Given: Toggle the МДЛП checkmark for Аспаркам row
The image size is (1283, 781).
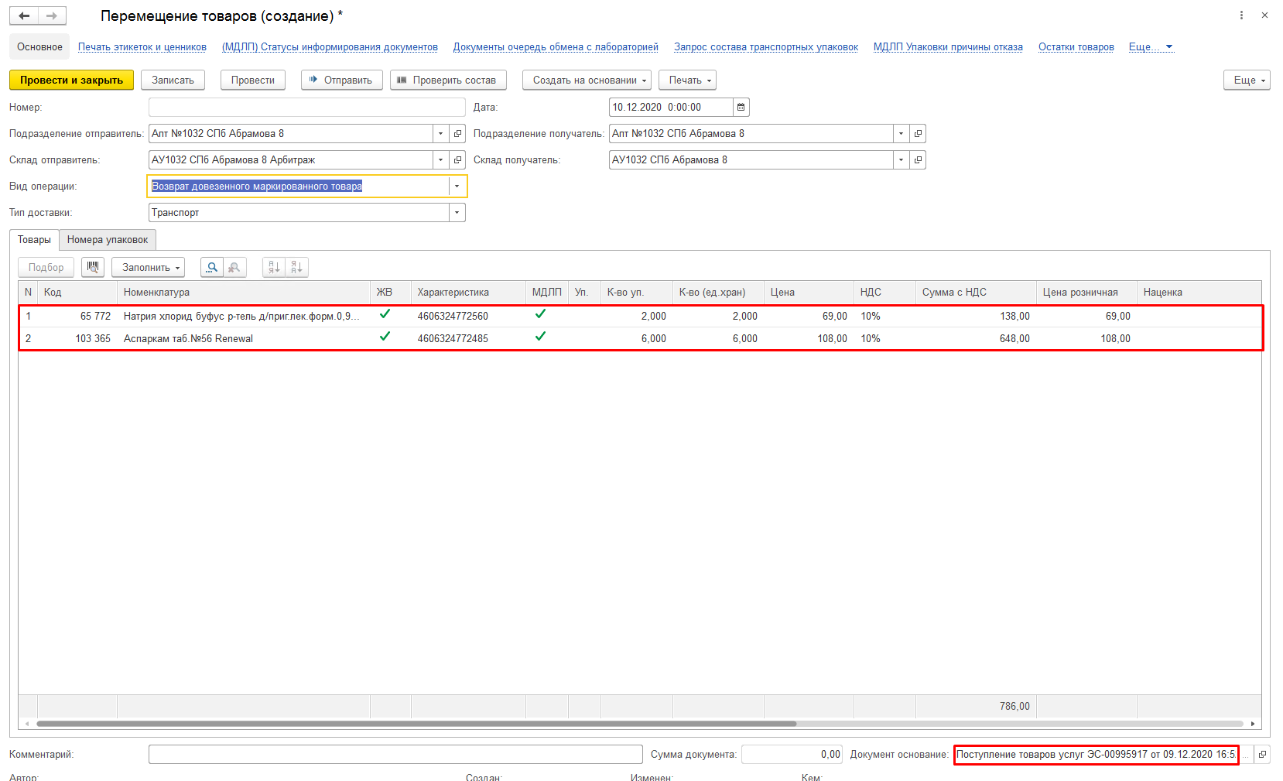Looking at the screenshot, I should [x=540, y=337].
